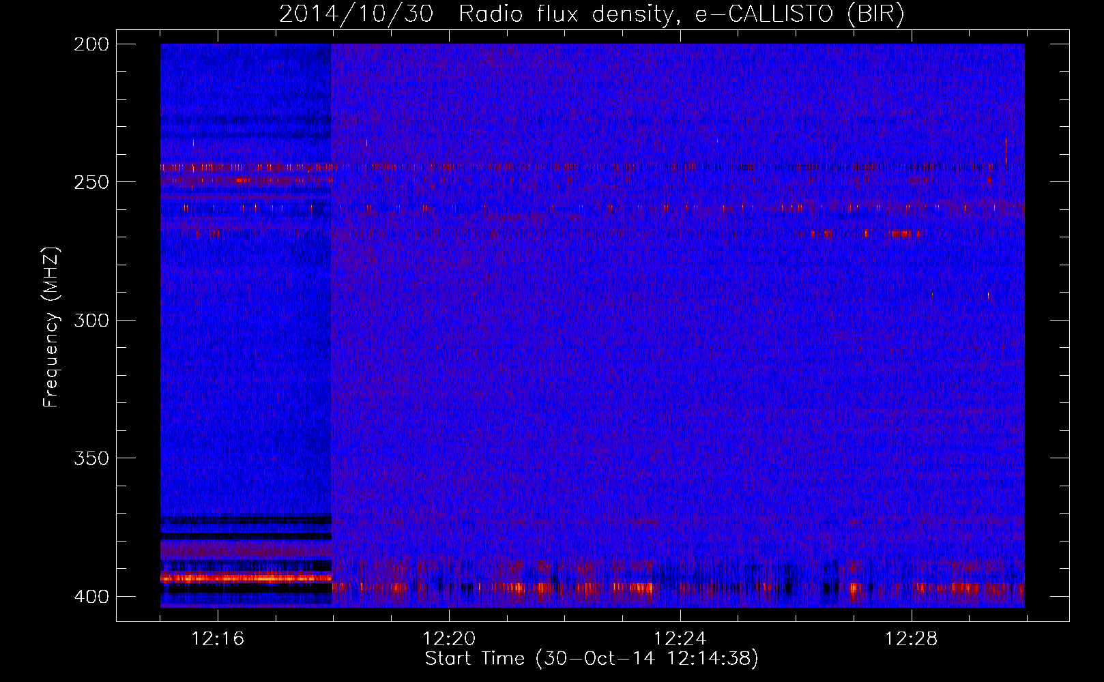Image resolution: width=1104 pixels, height=682 pixels.
Task: Click the 350 frequency tick label
Action: pos(91,458)
